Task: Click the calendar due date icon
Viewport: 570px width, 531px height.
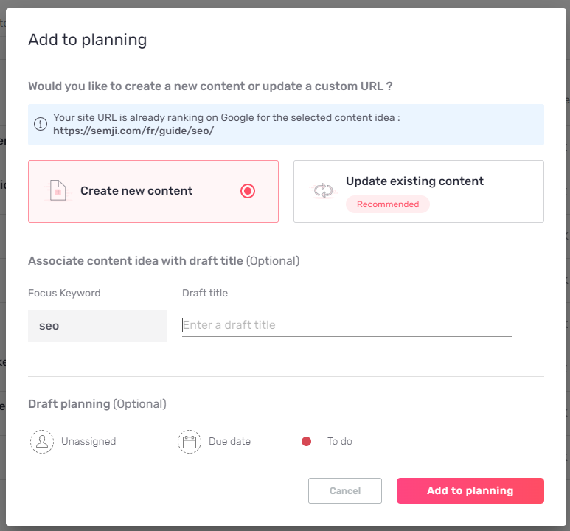Action: (x=190, y=442)
